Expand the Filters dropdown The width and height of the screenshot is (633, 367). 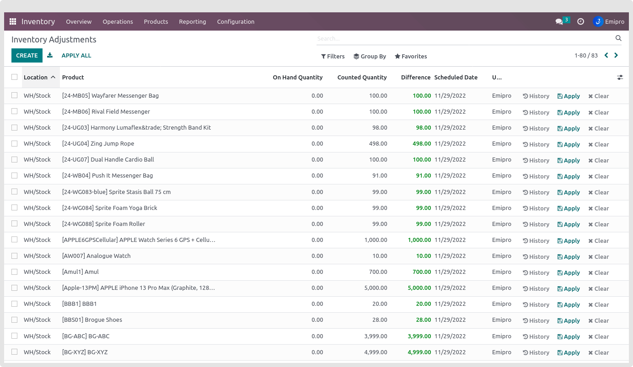333,56
